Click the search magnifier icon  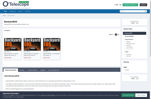pos(145,11)
